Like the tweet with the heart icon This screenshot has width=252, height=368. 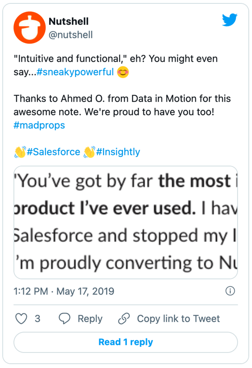tap(22, 319)
